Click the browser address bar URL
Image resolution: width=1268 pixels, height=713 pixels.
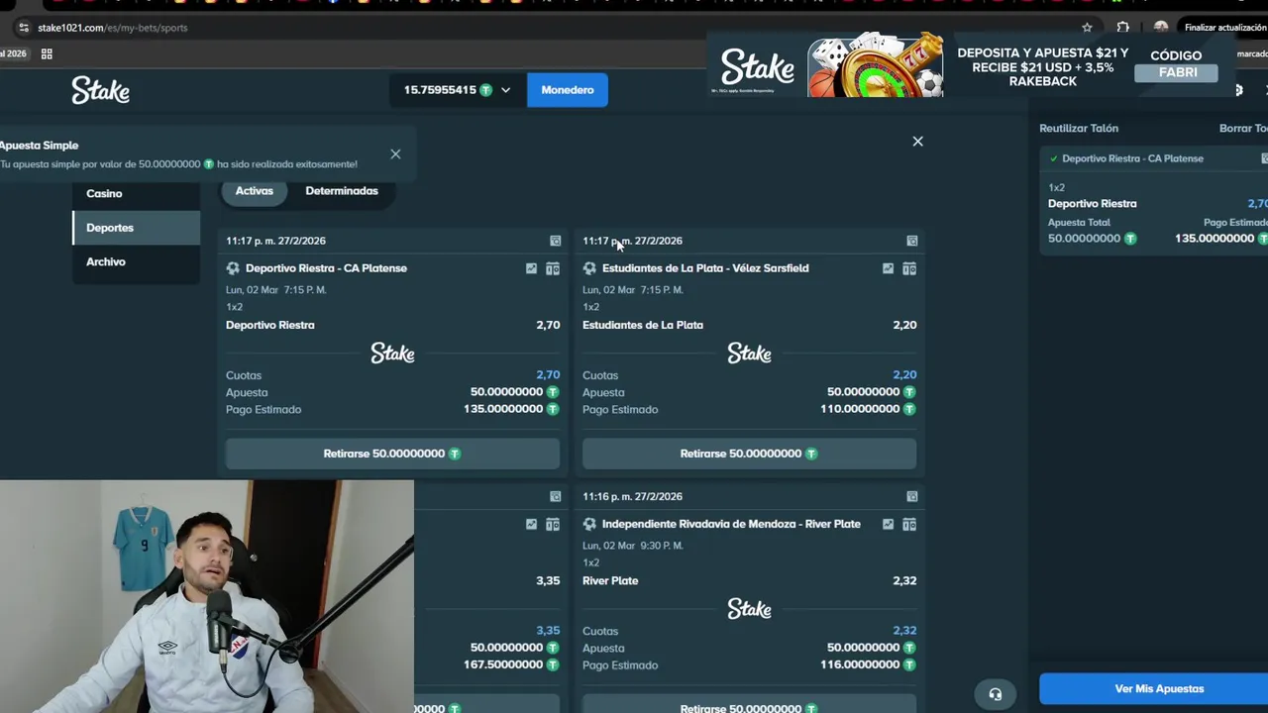(113, 28)
